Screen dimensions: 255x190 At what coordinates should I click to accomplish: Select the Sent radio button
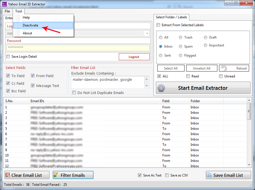[x=161, y=55]
